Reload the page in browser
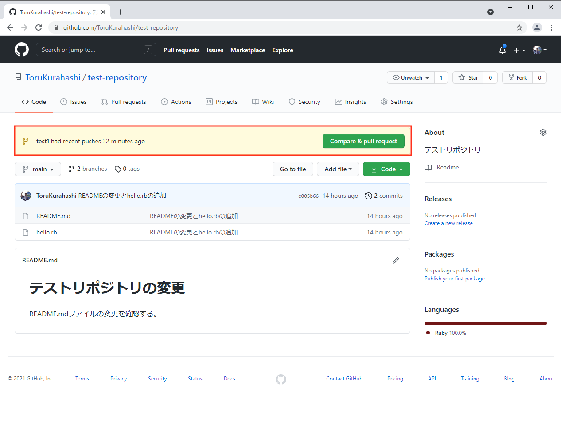This screenshot has width=561, height=437. click(39, 27)
